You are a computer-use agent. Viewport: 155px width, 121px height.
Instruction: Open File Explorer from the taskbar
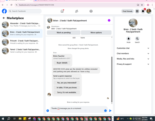point(20,119)
